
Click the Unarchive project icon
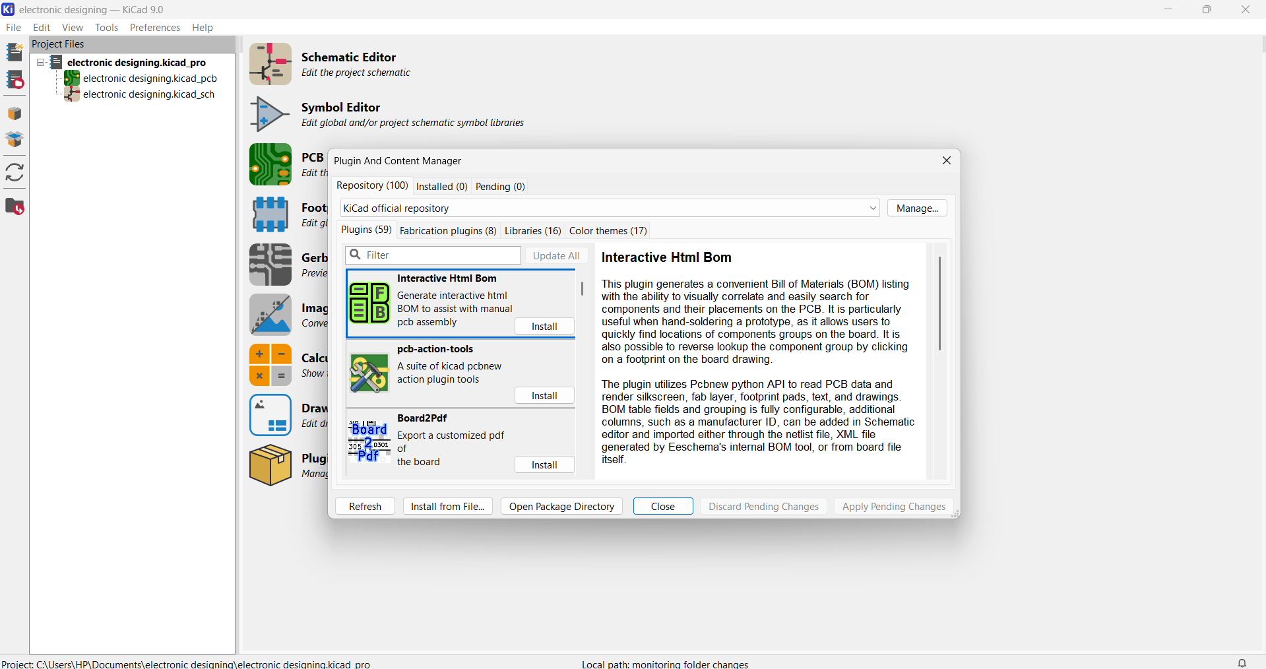point(15,140)
